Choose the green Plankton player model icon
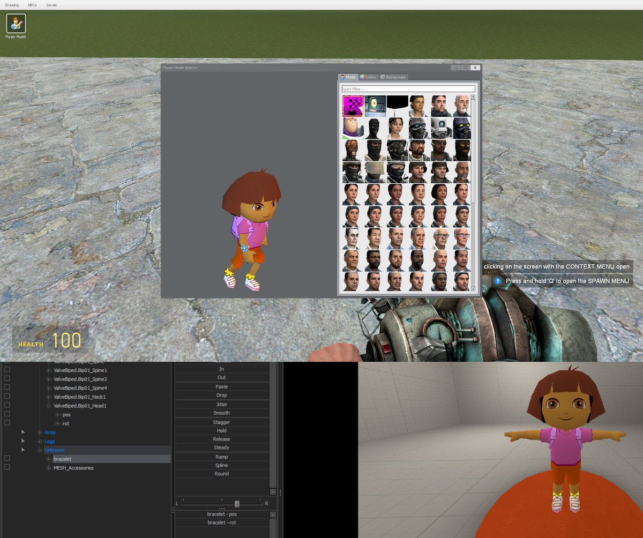Image resolution: width=643 pixels, height=538 pixels. [x=375, y=106]
